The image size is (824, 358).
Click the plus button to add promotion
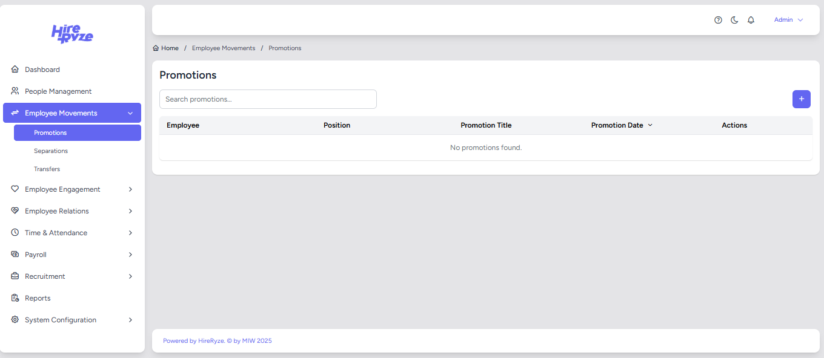[x=801, y=99]
